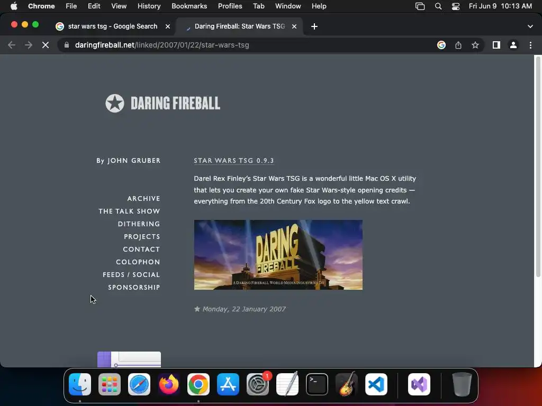Open the Colophon link
This screenshot has width=542, height=406.
point(138,262)
